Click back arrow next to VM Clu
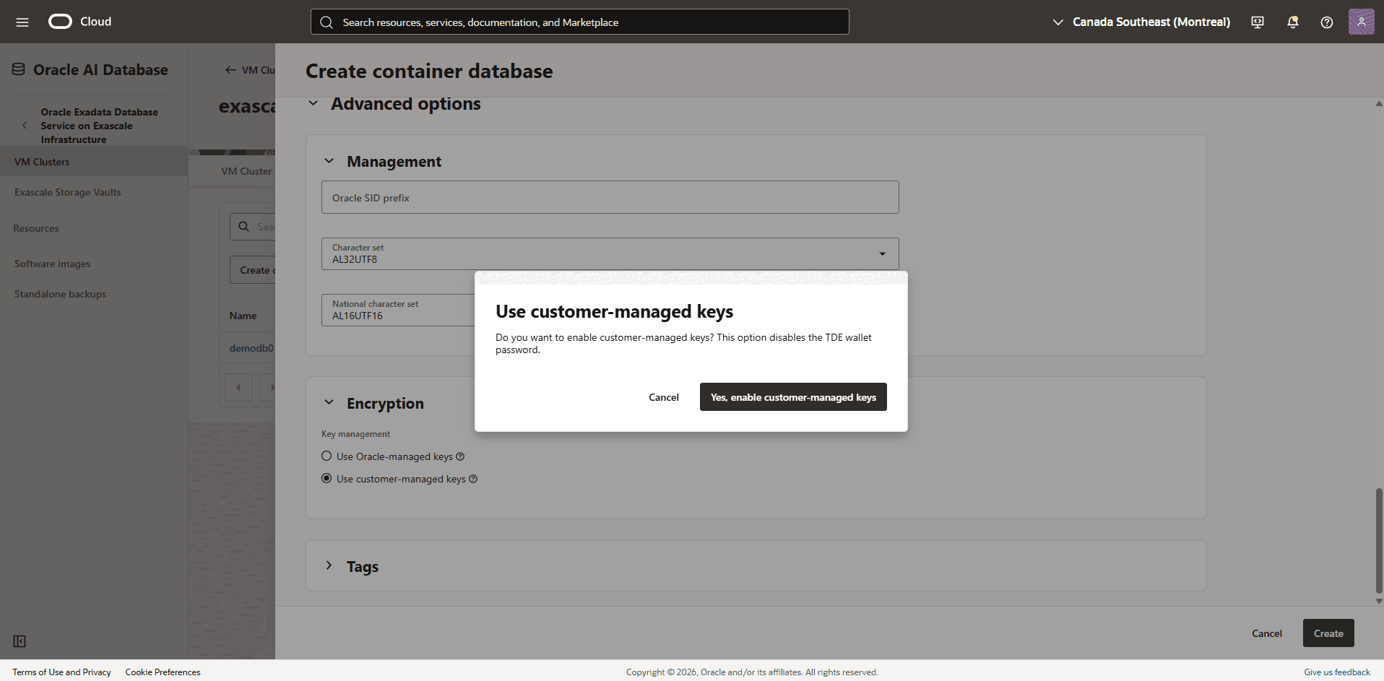Image resolution: width=1384 pixels, height=681 pixels. [230, 70]
